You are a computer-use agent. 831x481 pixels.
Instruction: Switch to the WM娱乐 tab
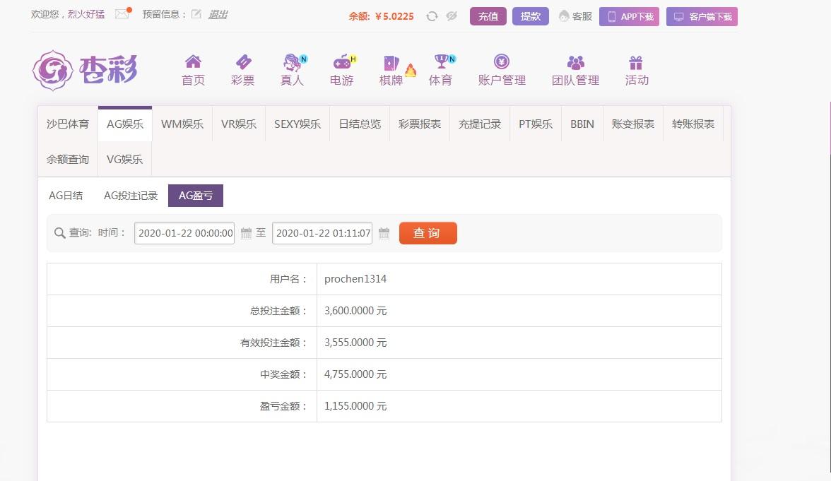pos(182,124)
